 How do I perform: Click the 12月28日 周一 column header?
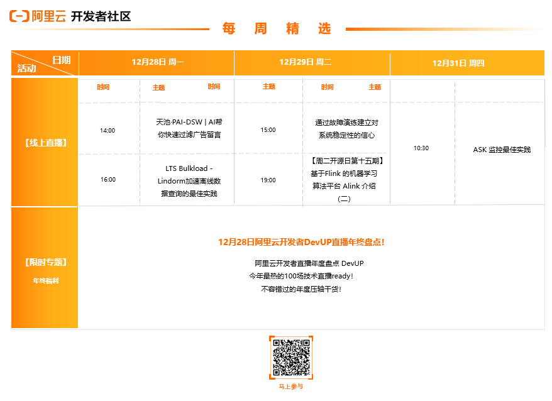[x=157, y=62]
